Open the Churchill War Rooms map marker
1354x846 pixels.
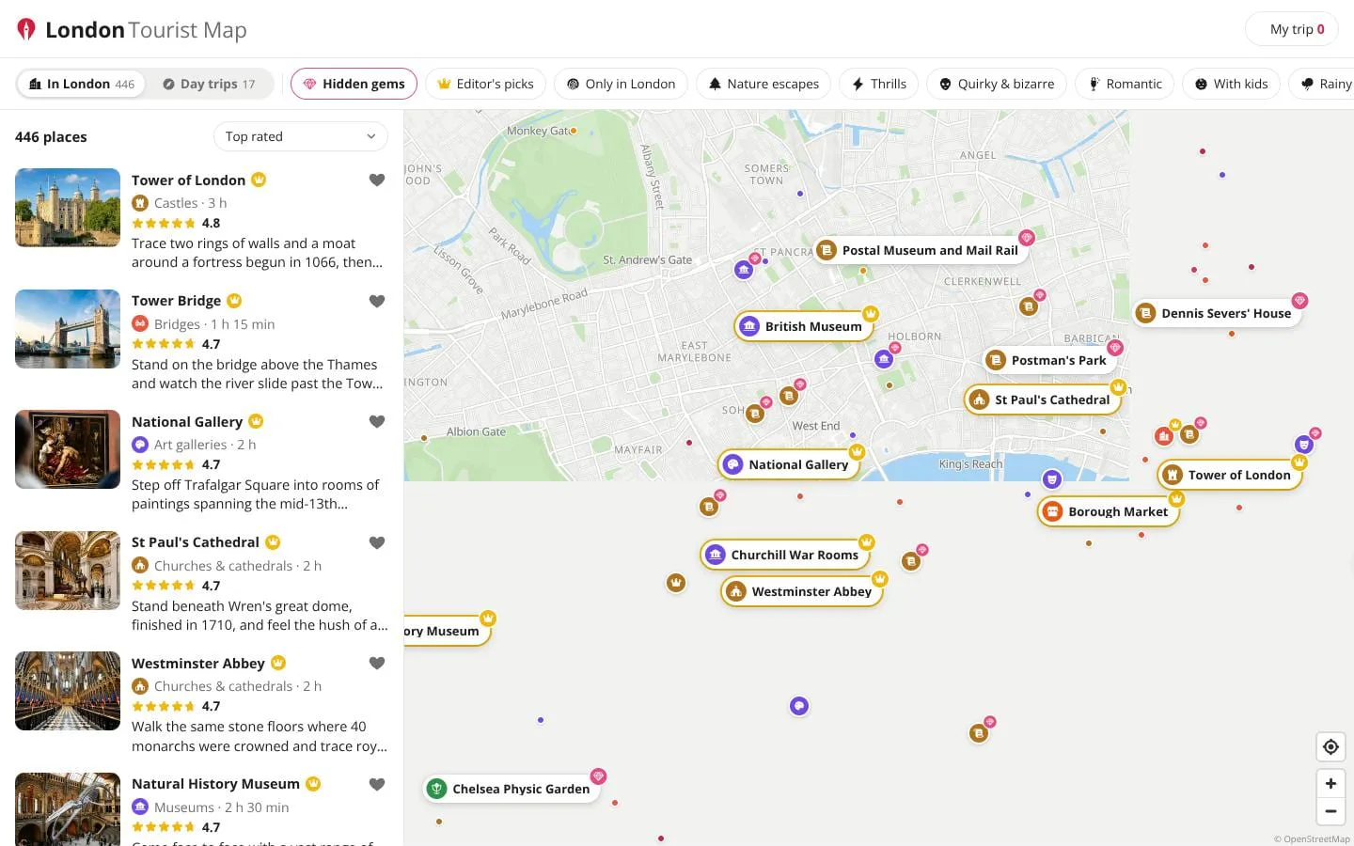[784, 555]
